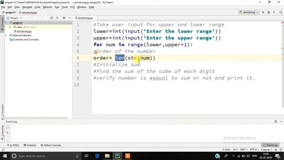Expand External Libraries node

point(6,36)
